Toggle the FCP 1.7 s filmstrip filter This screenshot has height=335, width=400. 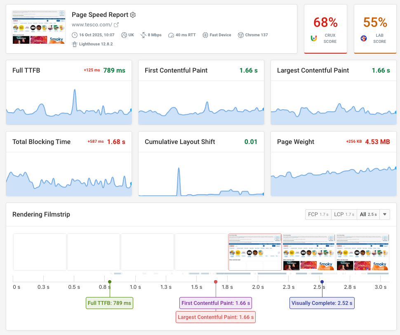coord(318,214)
